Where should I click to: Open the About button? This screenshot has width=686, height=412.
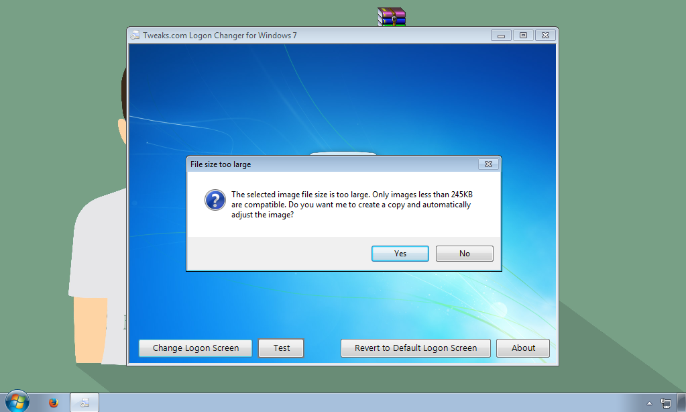523,348
